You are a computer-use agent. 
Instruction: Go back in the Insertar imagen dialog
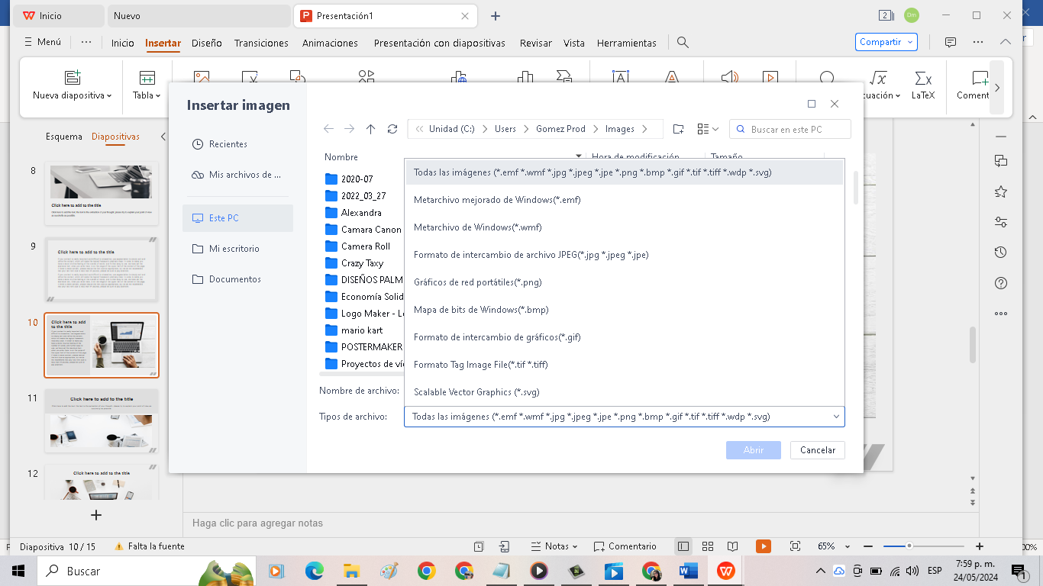pyautogui.click(x=328, y=129)
